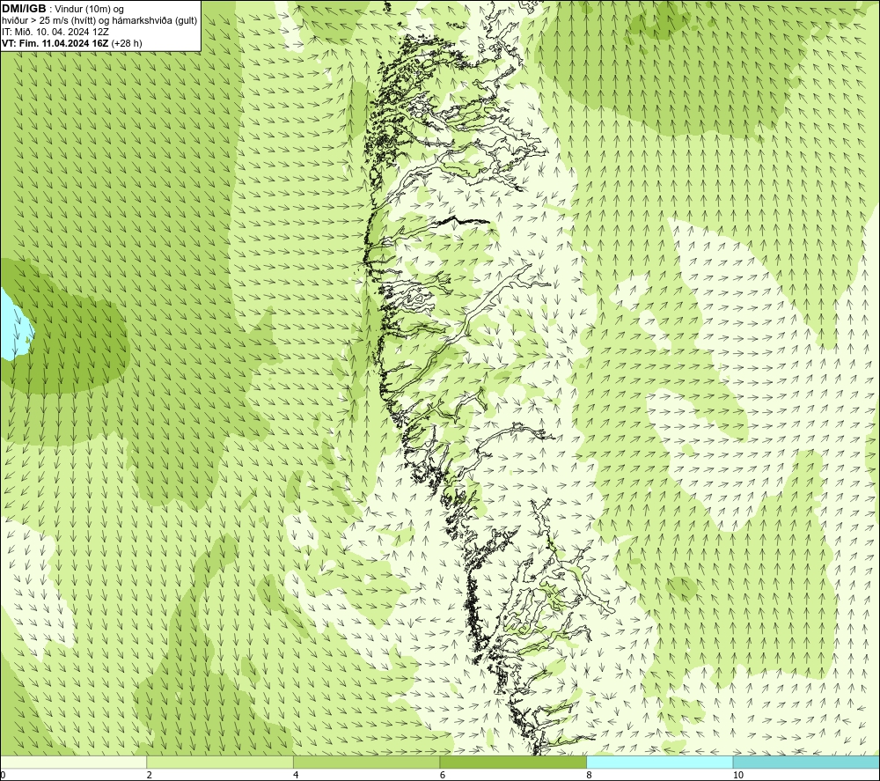
Task: Click the 'hviður > 25 m/s' legend description line
Action: [x=99, y=21]
